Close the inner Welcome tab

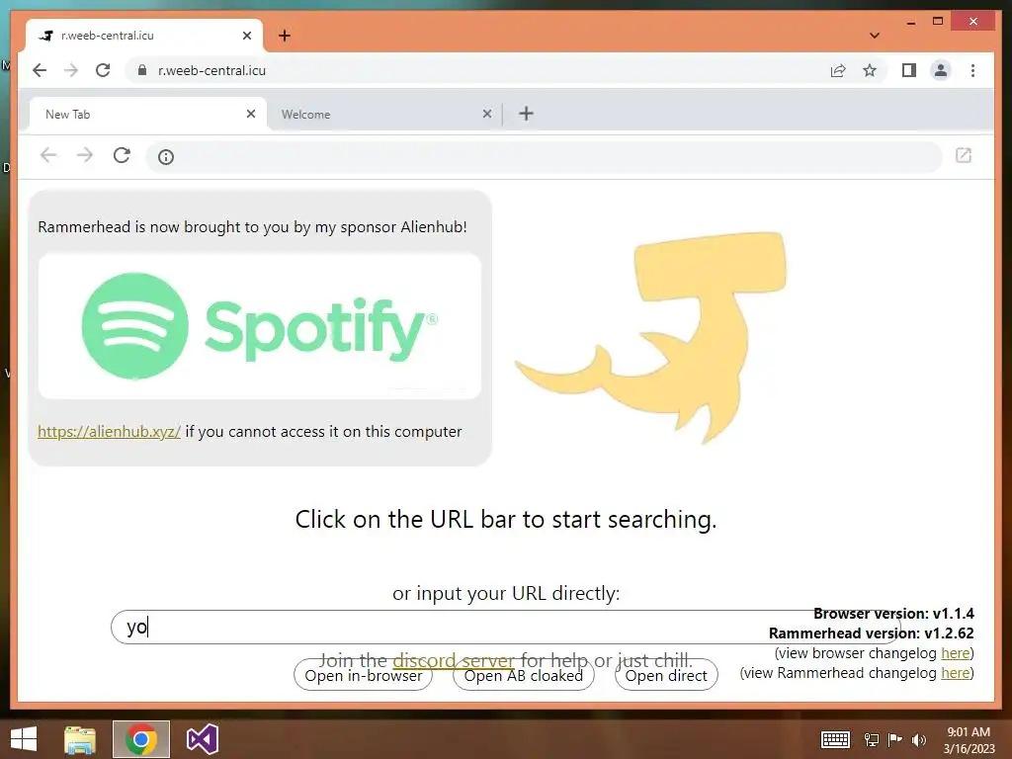pos(487,114)
